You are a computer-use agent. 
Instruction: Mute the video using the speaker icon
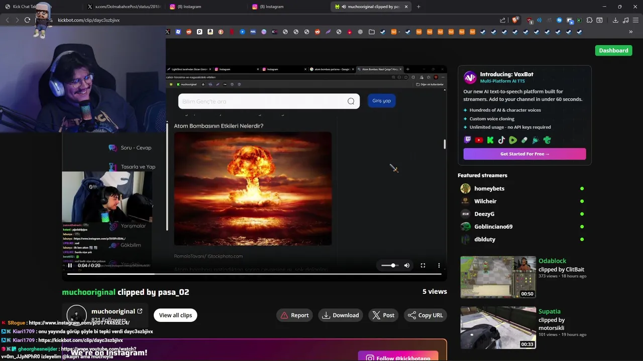tap(407, 265)
